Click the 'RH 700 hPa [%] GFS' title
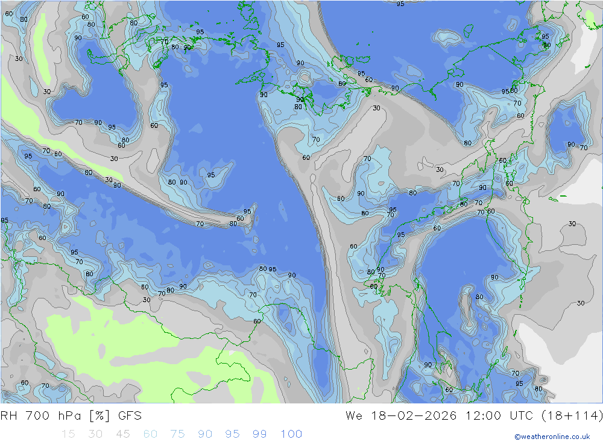Screen dimensions: 603x442 [71, 416]
